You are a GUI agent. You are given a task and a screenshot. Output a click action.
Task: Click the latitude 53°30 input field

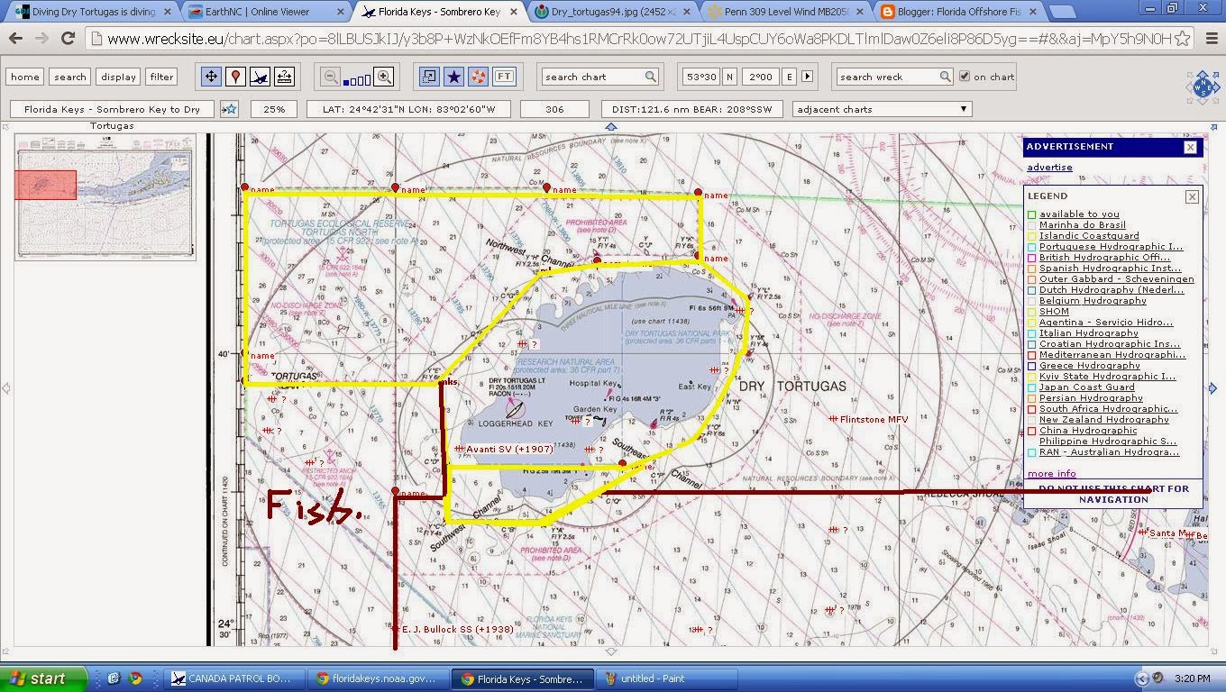click(x=700, y=77)
